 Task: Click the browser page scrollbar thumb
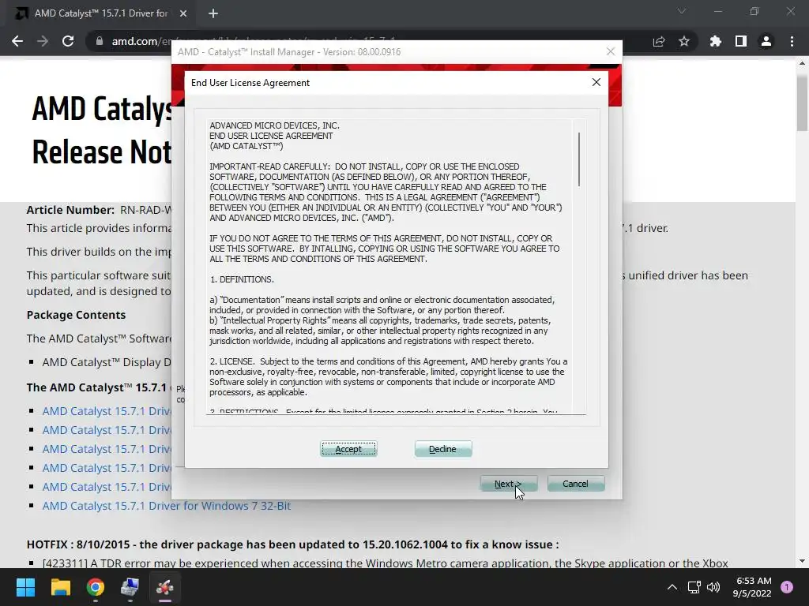pyautogui.click(x=802, y=103)
